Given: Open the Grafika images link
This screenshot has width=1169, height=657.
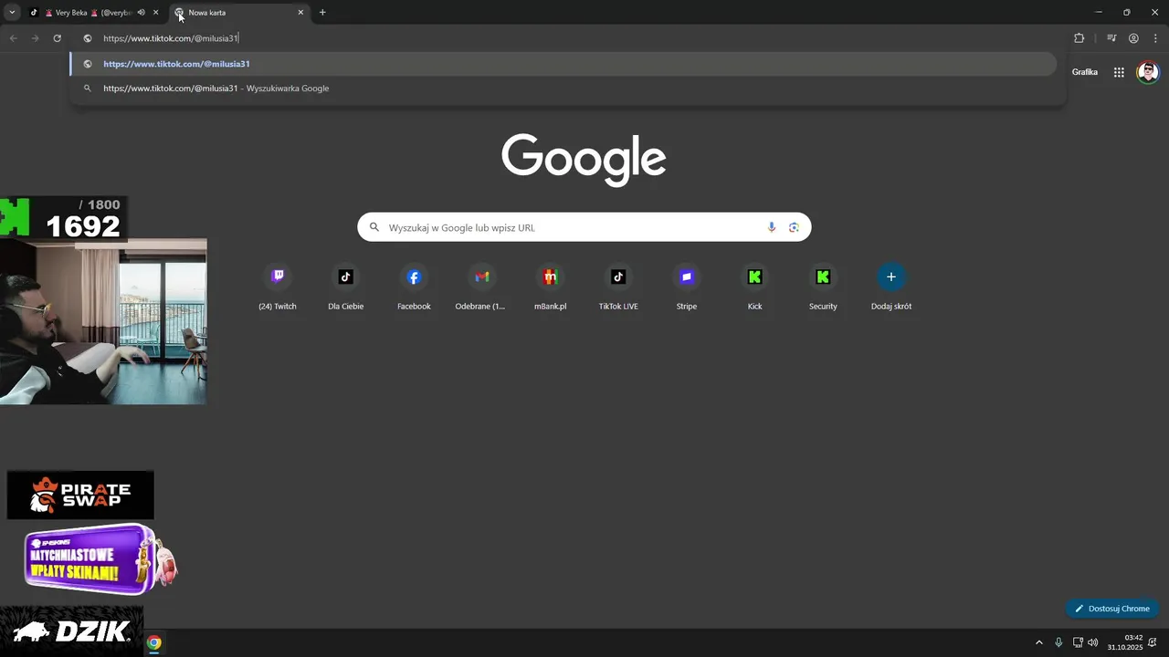Looking at the screenshot, I should click(x=1085, y=72).
